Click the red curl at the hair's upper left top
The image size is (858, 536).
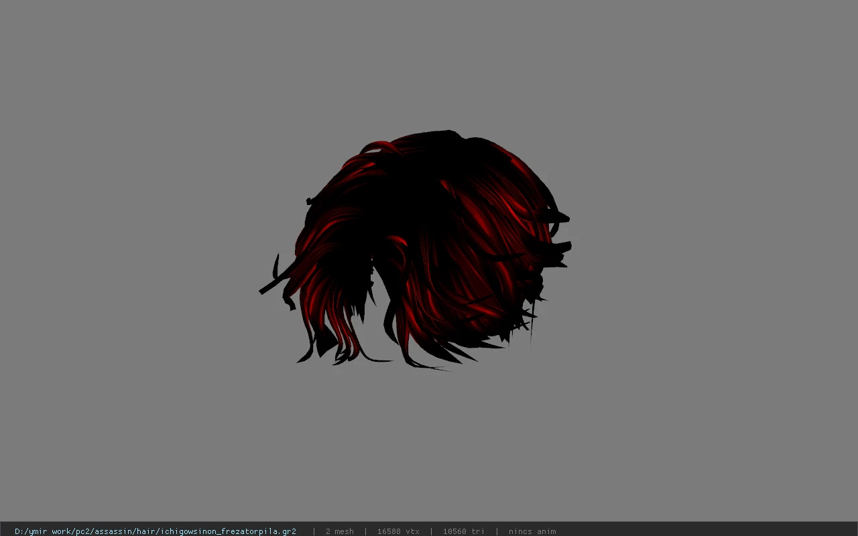click(x=375, y=149)
